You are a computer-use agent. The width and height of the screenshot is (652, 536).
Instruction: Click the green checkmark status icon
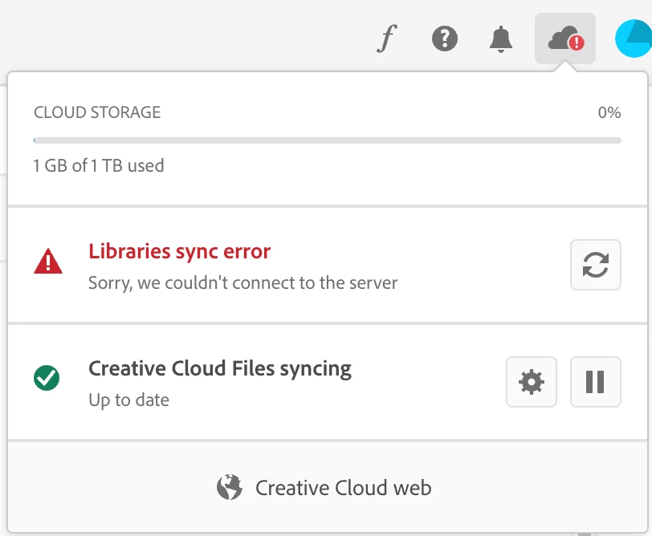tap(47, 378)
